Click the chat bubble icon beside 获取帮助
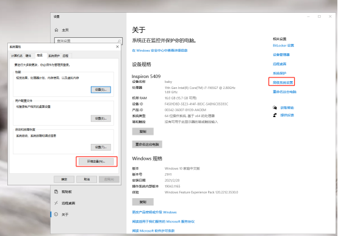The image size is (338, 236). [x=275, y=107]
